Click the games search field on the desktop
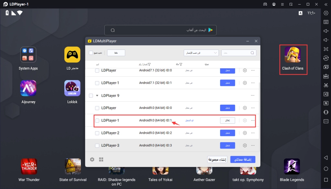331x189 pixels. (160, 30)
